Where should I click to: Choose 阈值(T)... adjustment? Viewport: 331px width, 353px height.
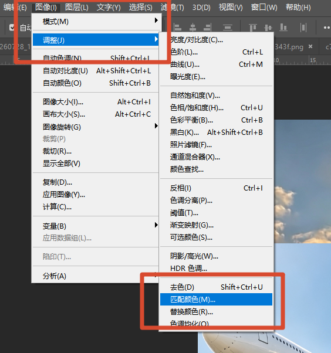click(x=216, y=213)
